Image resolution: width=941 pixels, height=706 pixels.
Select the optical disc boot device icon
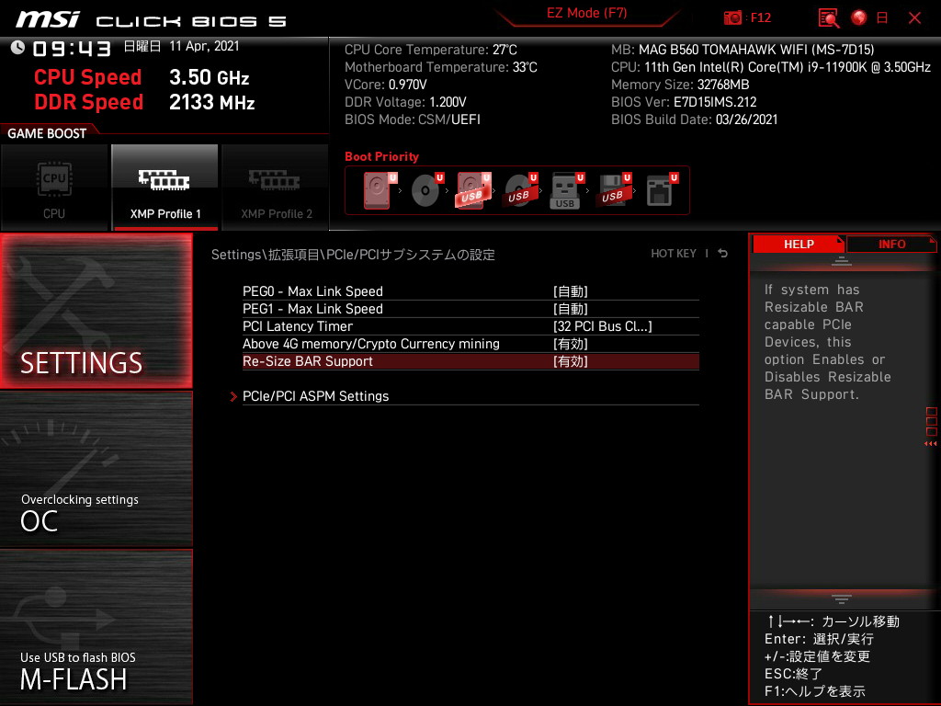[x=427, y=190]
